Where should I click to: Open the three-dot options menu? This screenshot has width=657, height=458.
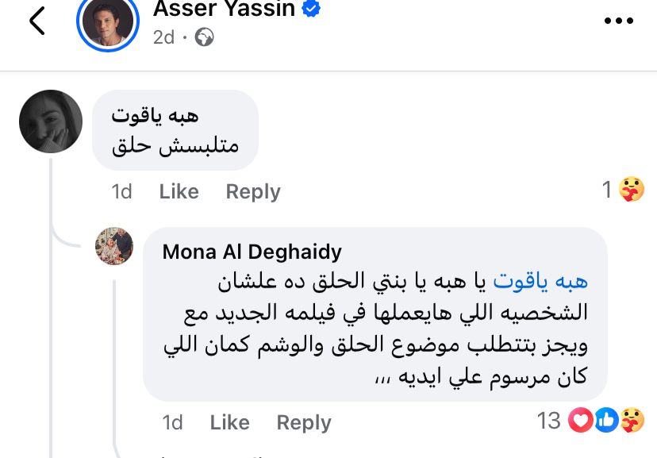(619, 22)
